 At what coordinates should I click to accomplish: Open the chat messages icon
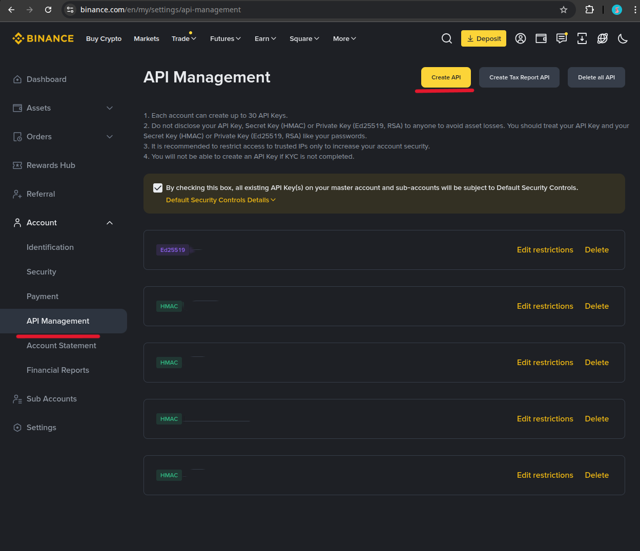point(562,38)
